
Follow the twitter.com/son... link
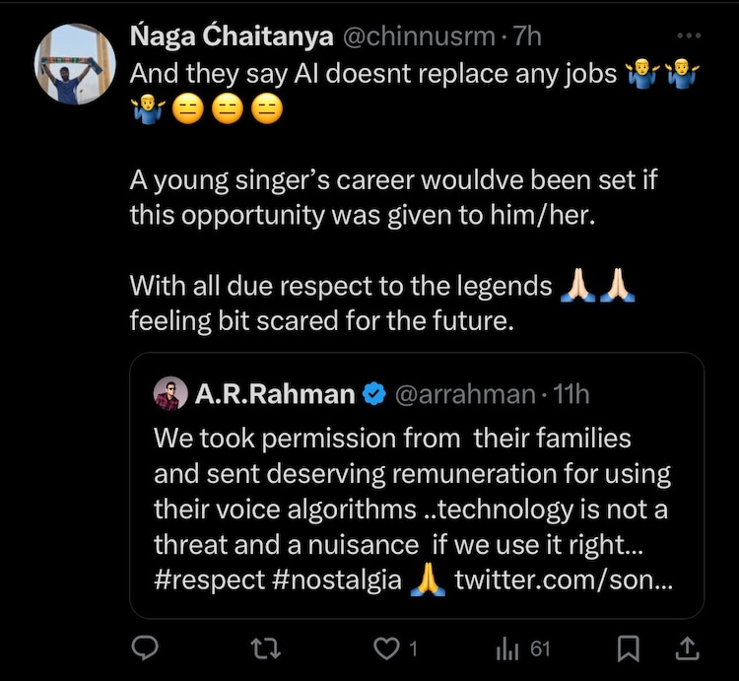pyautogui.click(x=564, y=579)
